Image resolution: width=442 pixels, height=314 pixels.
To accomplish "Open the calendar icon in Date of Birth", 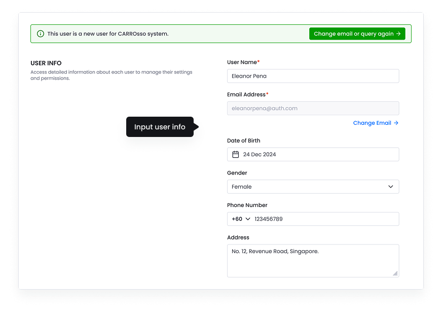I will coord(236,155).
